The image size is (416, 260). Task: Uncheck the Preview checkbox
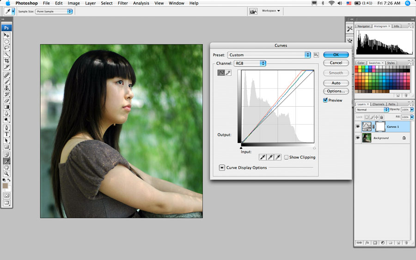(325, 100)
